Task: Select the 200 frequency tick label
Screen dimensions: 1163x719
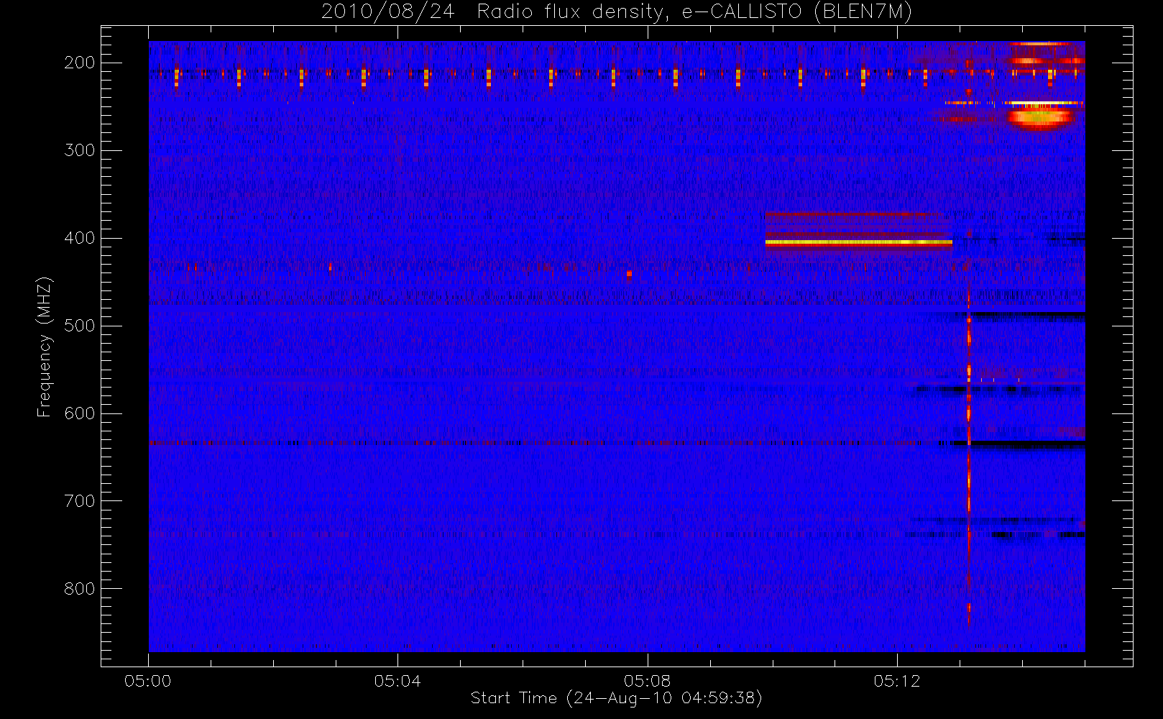Action: 79,63
